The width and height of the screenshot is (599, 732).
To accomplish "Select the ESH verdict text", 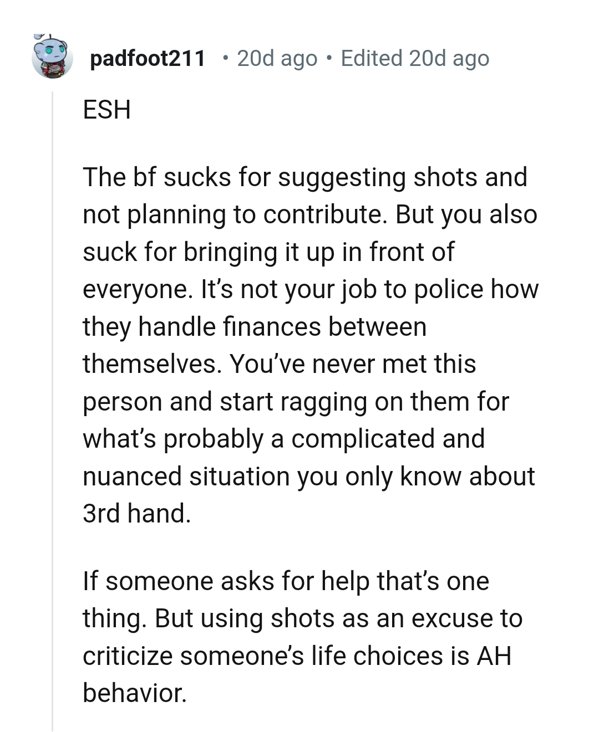I will pyautogui.click(x=107, y=108).
